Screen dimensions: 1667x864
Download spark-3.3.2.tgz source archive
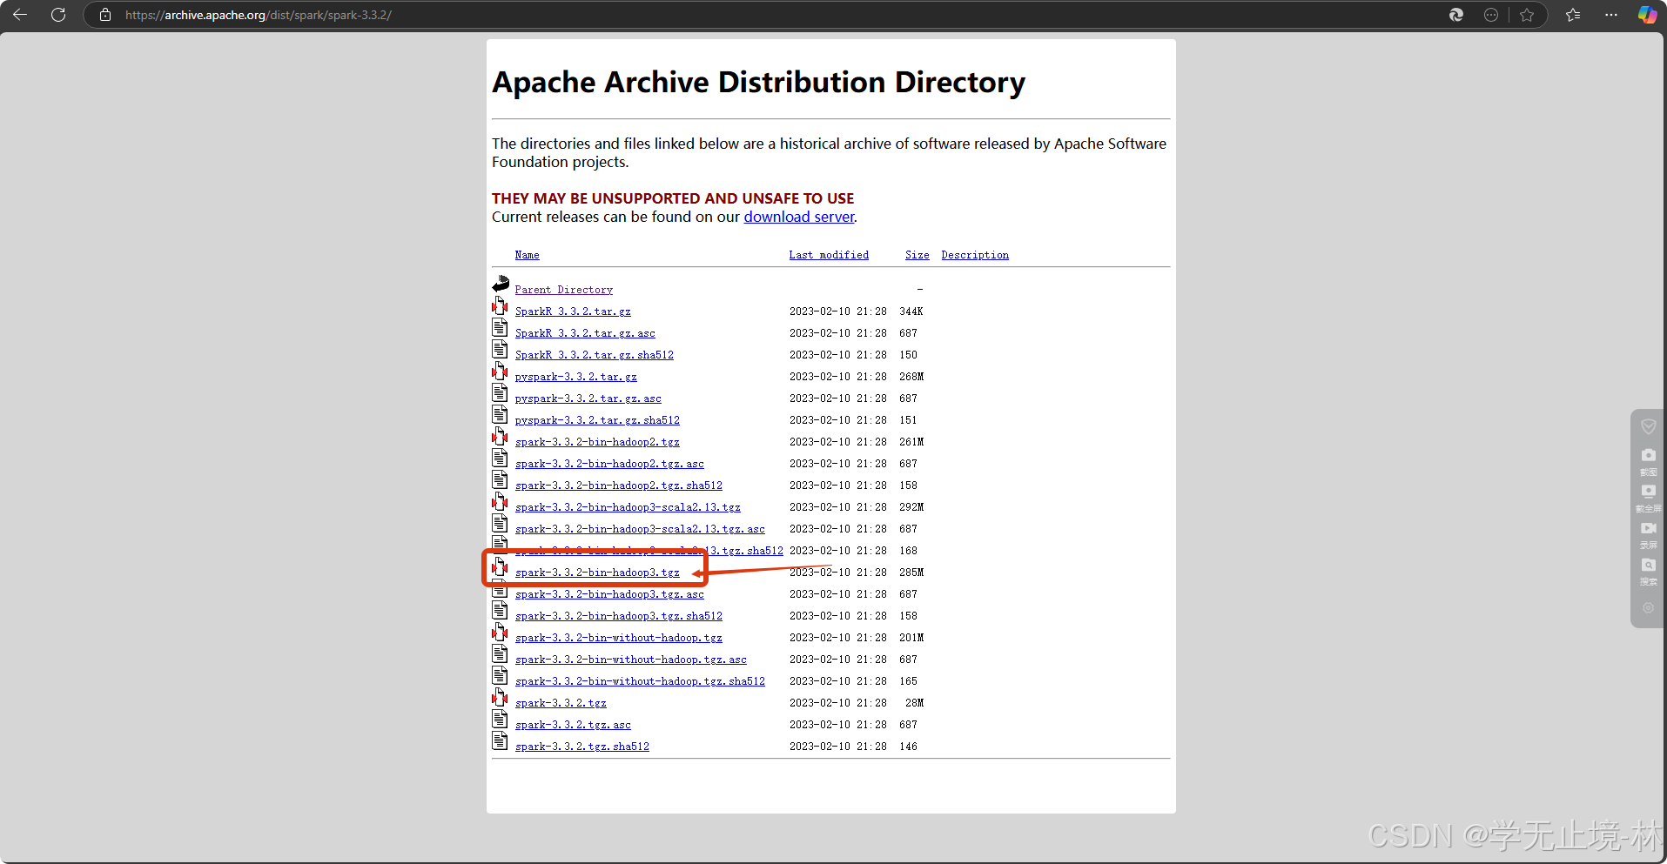561,703
